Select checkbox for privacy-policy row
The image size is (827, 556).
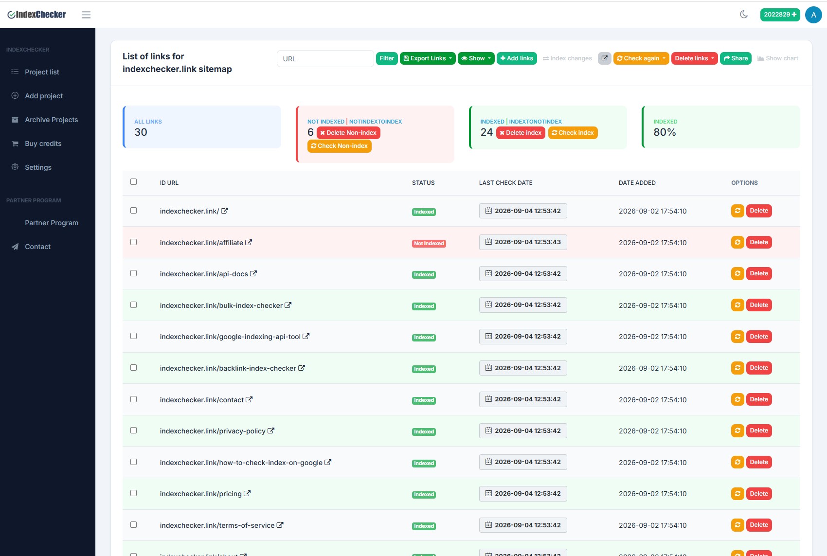[x=133, y=430]
